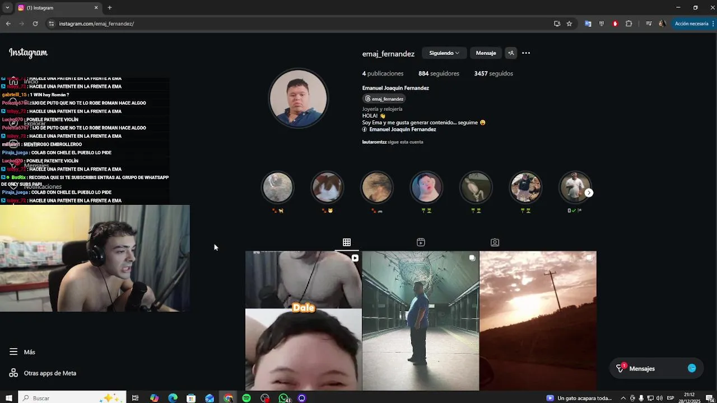This screenshot has width=717, height=403.
Task: Open the Más hamburger menu icon
Action: tap(13, 352)
